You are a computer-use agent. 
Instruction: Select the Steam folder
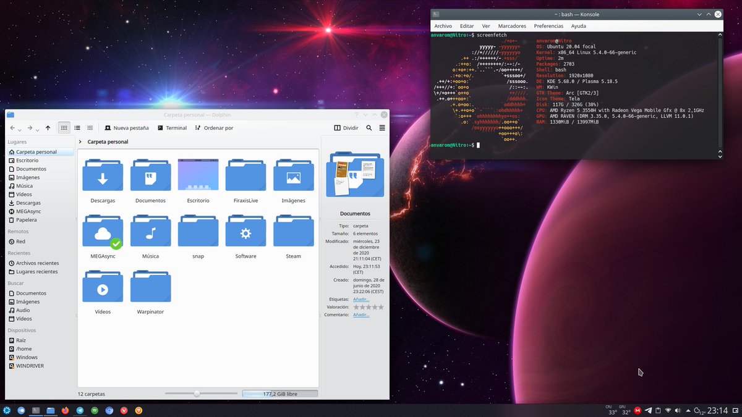point(293,231)
